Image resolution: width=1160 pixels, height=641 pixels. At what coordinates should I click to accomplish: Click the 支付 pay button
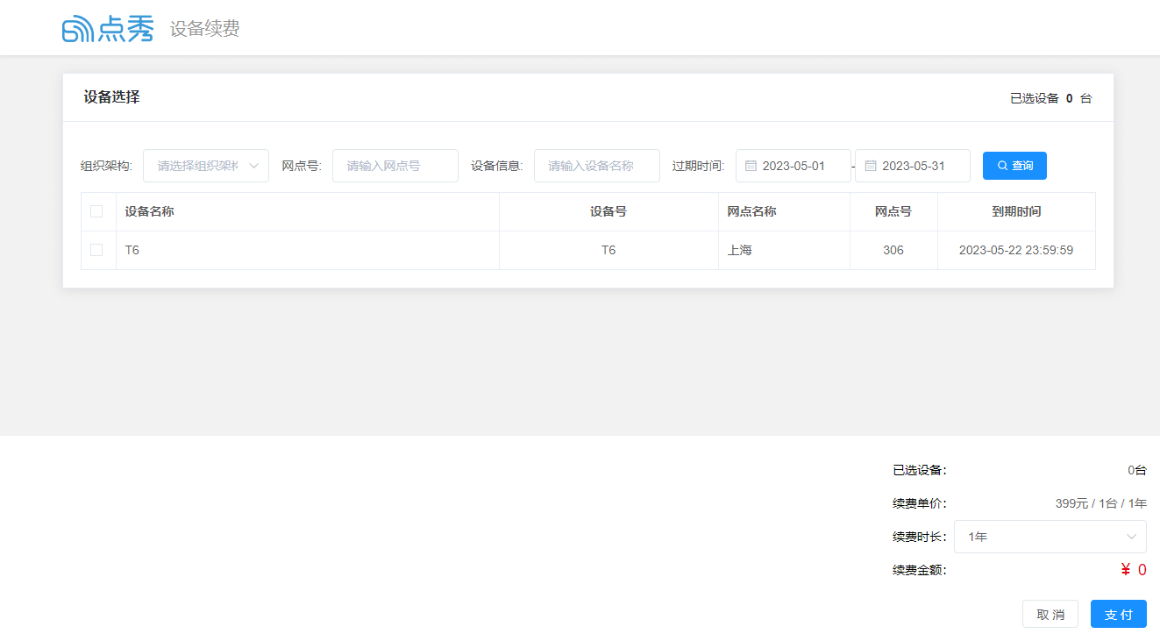click(x=1119, y=615)
